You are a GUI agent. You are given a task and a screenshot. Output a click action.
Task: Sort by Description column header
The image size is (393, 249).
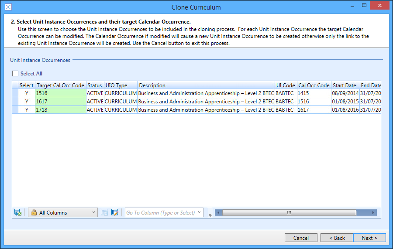tap(206, 85)
